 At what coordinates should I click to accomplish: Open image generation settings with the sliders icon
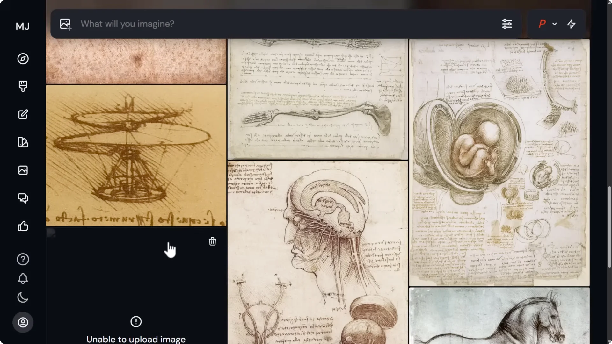(507, 24)
